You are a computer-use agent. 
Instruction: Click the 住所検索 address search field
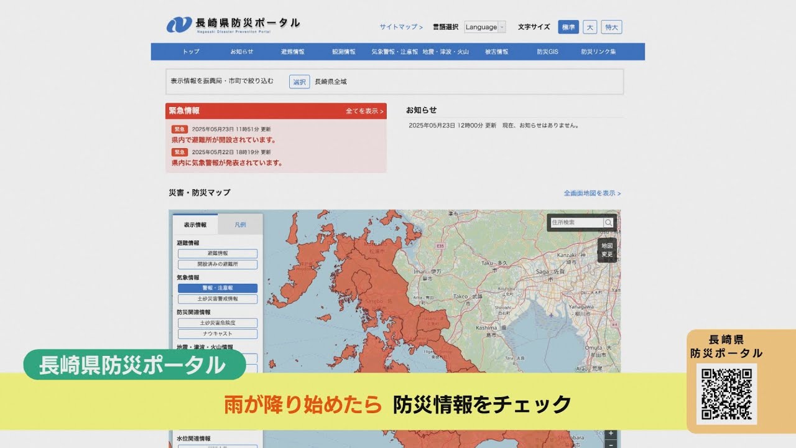[576, 223]
